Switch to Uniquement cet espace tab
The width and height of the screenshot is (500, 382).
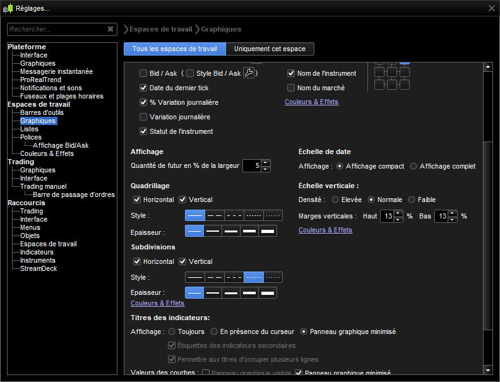click(x=270, y=49)
